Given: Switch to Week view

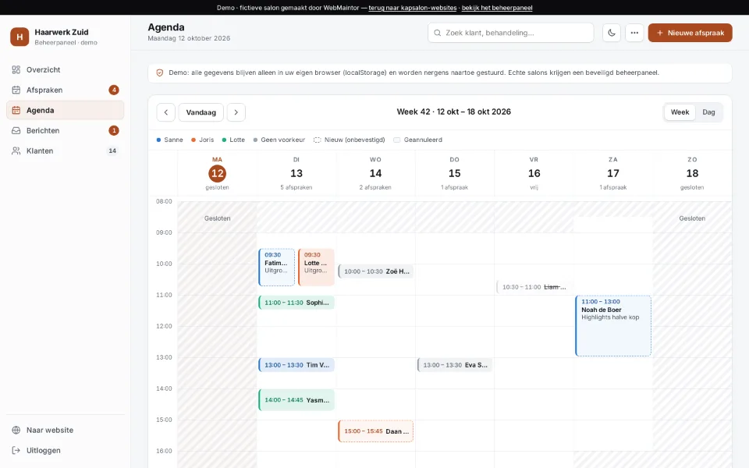Looking at the screenshot, I should coord(680,112).
